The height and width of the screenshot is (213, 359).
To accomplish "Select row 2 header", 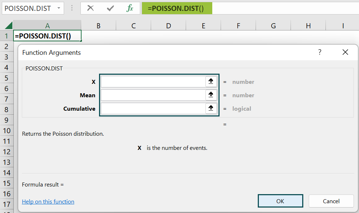I will (7, 46).
